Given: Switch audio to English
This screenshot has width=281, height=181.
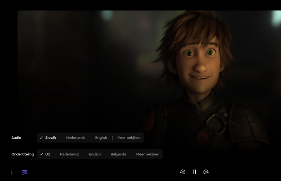Looking at the screenshot, I should coord(101,138).
